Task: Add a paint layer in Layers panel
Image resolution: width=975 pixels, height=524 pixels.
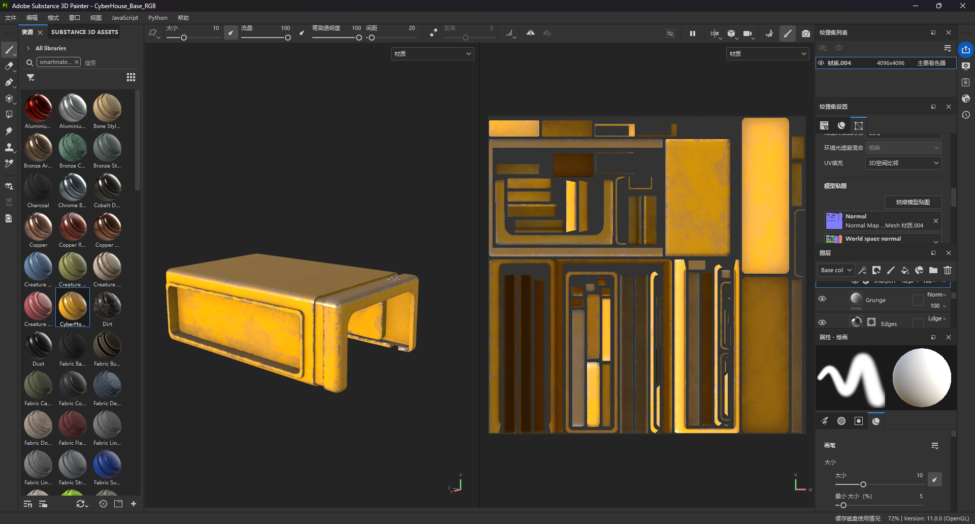Action: (891, 270)
